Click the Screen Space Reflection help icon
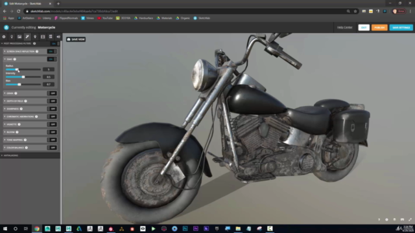415x233 pixels. pos(37,51)
